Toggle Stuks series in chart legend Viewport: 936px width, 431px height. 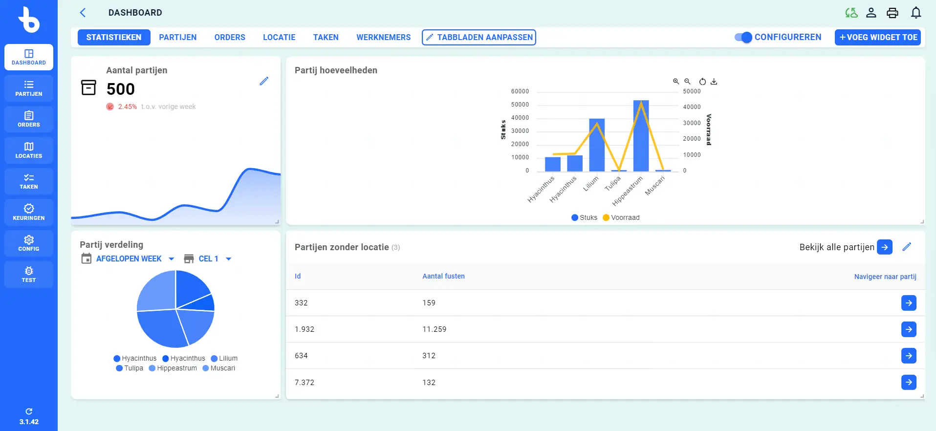[584, 217]
